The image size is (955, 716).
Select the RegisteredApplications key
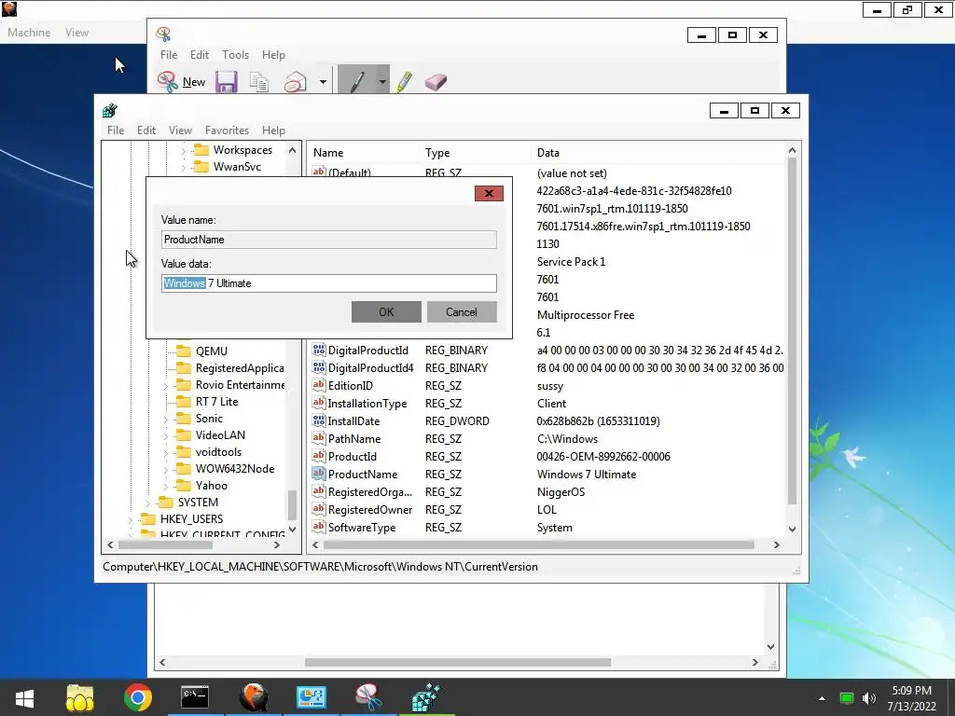click(240, 367)
